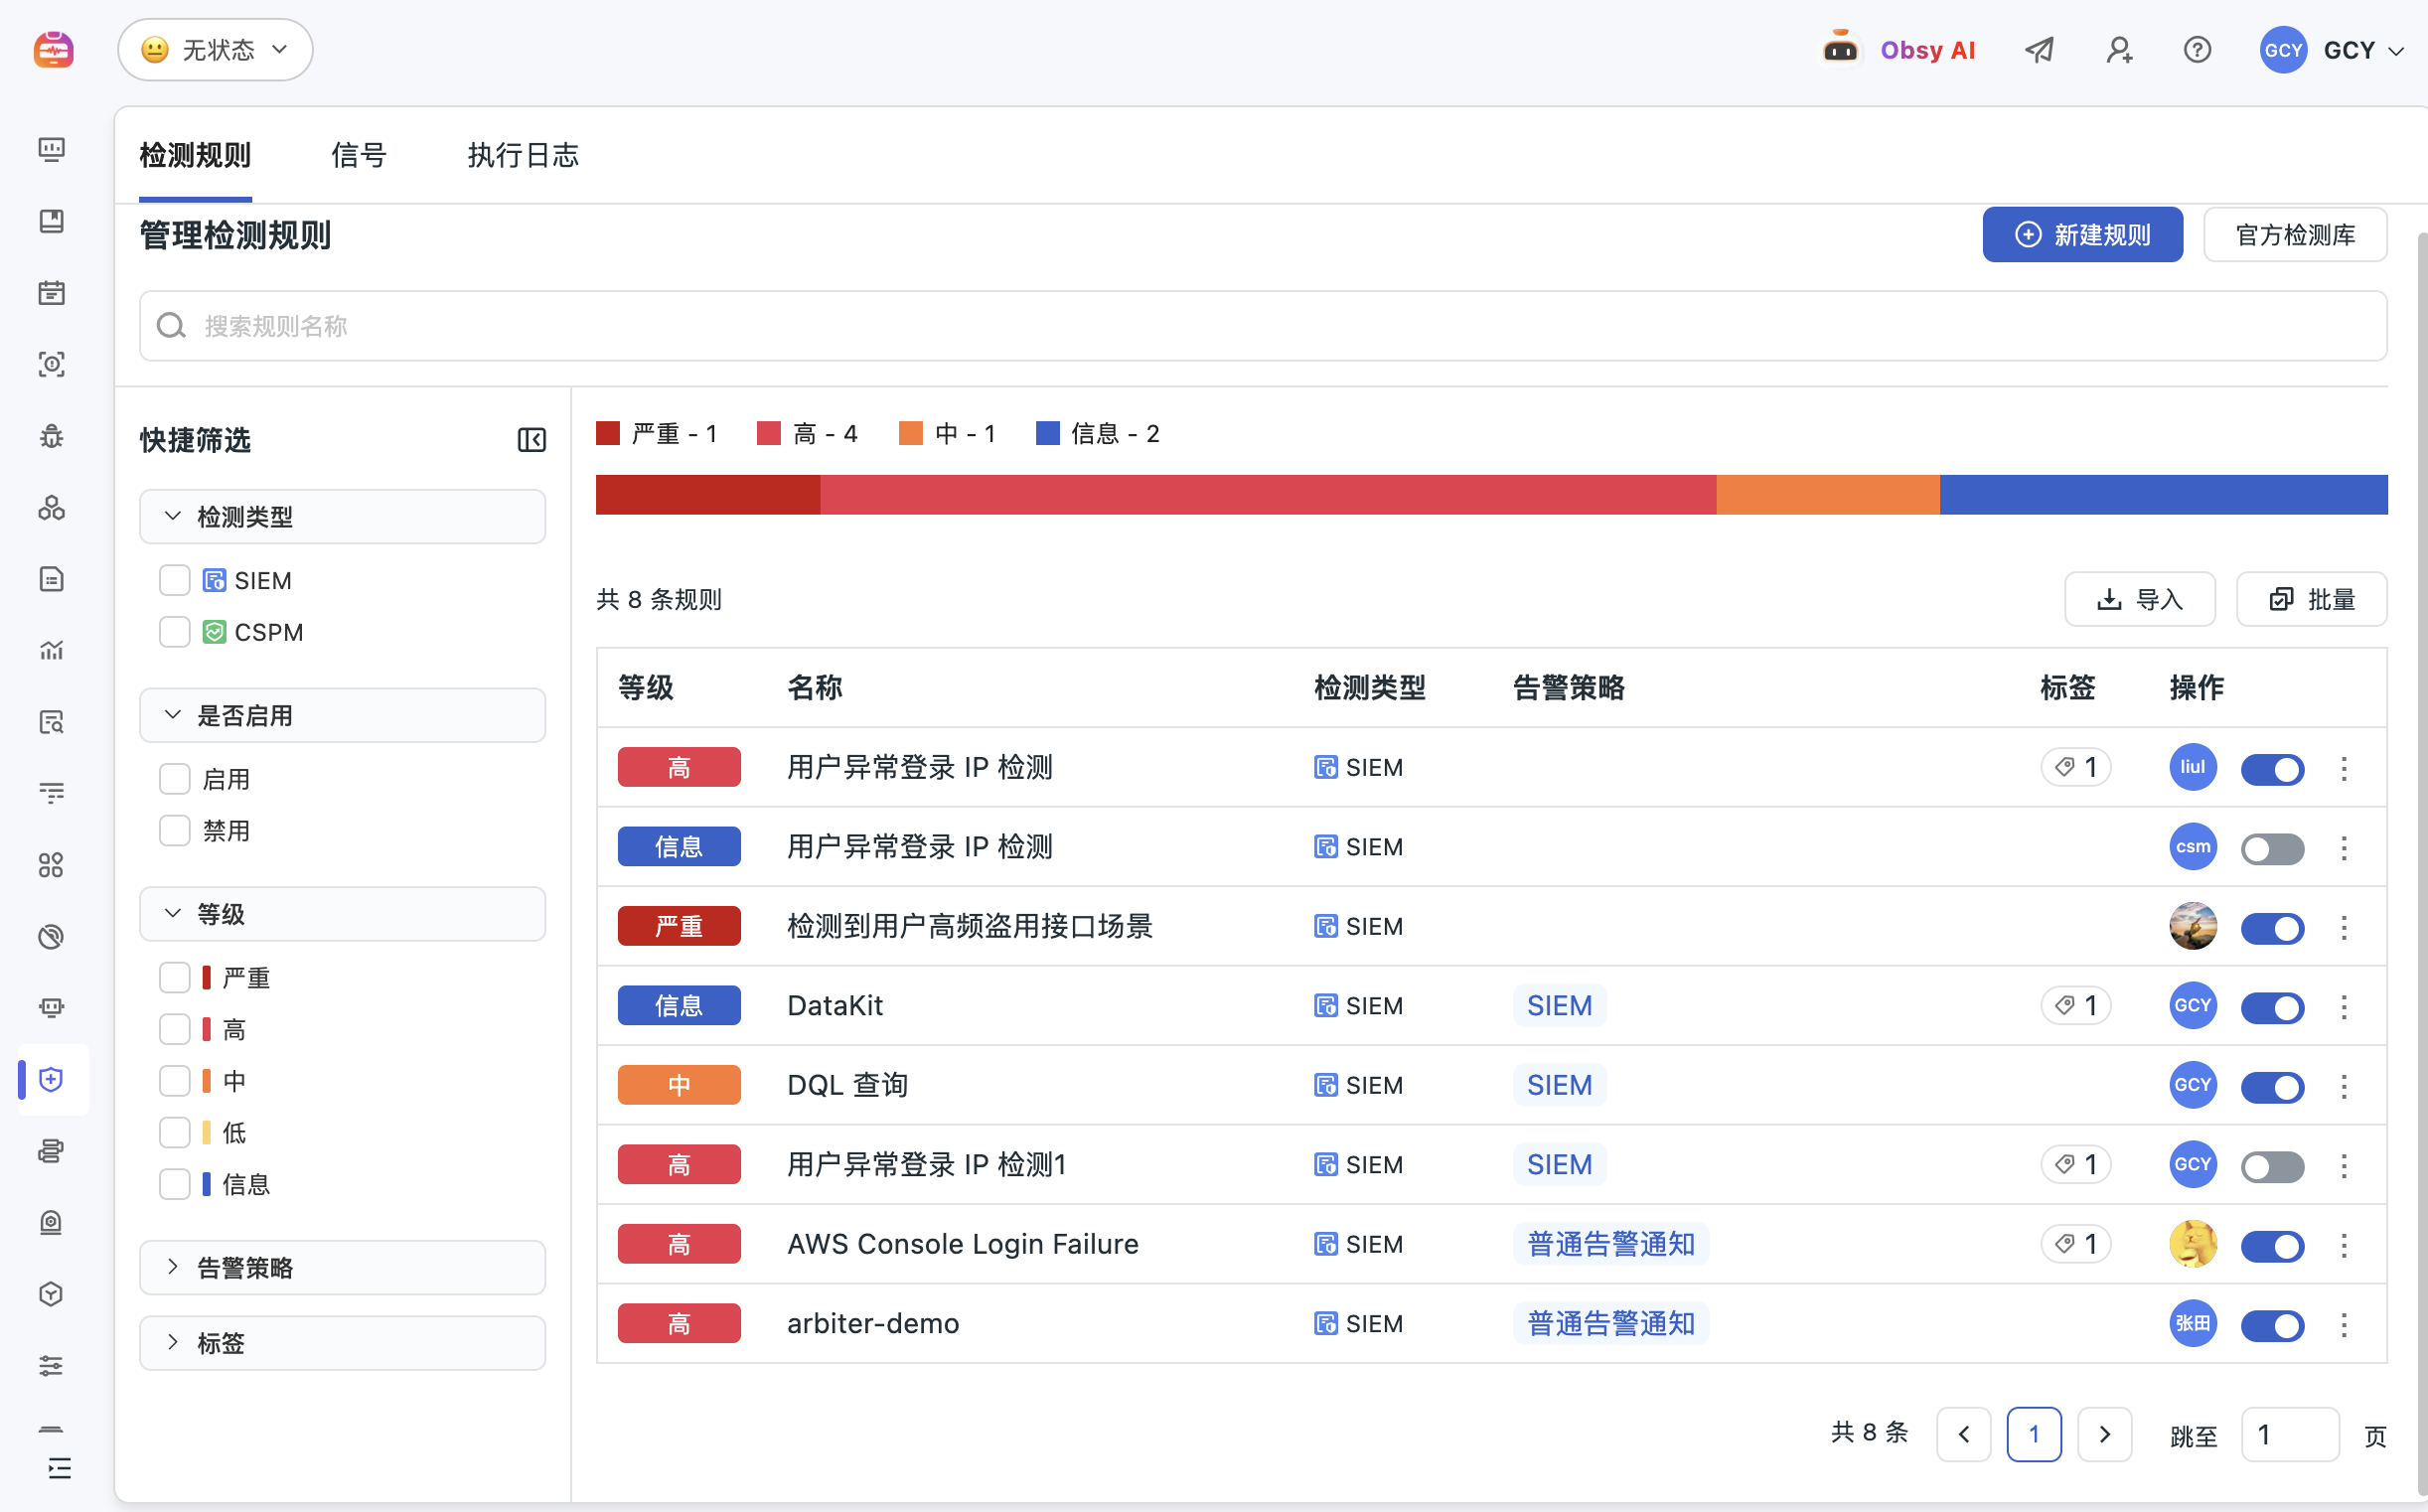The image size is (2428, 1512).
Task: Enable the 用户异常登录 IP 检测1 rule toggle
Action: tap(2272, 1166)
